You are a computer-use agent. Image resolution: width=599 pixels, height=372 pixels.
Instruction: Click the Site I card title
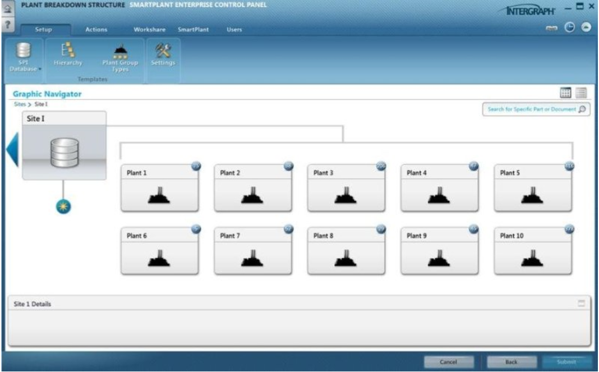pos(35,118)
